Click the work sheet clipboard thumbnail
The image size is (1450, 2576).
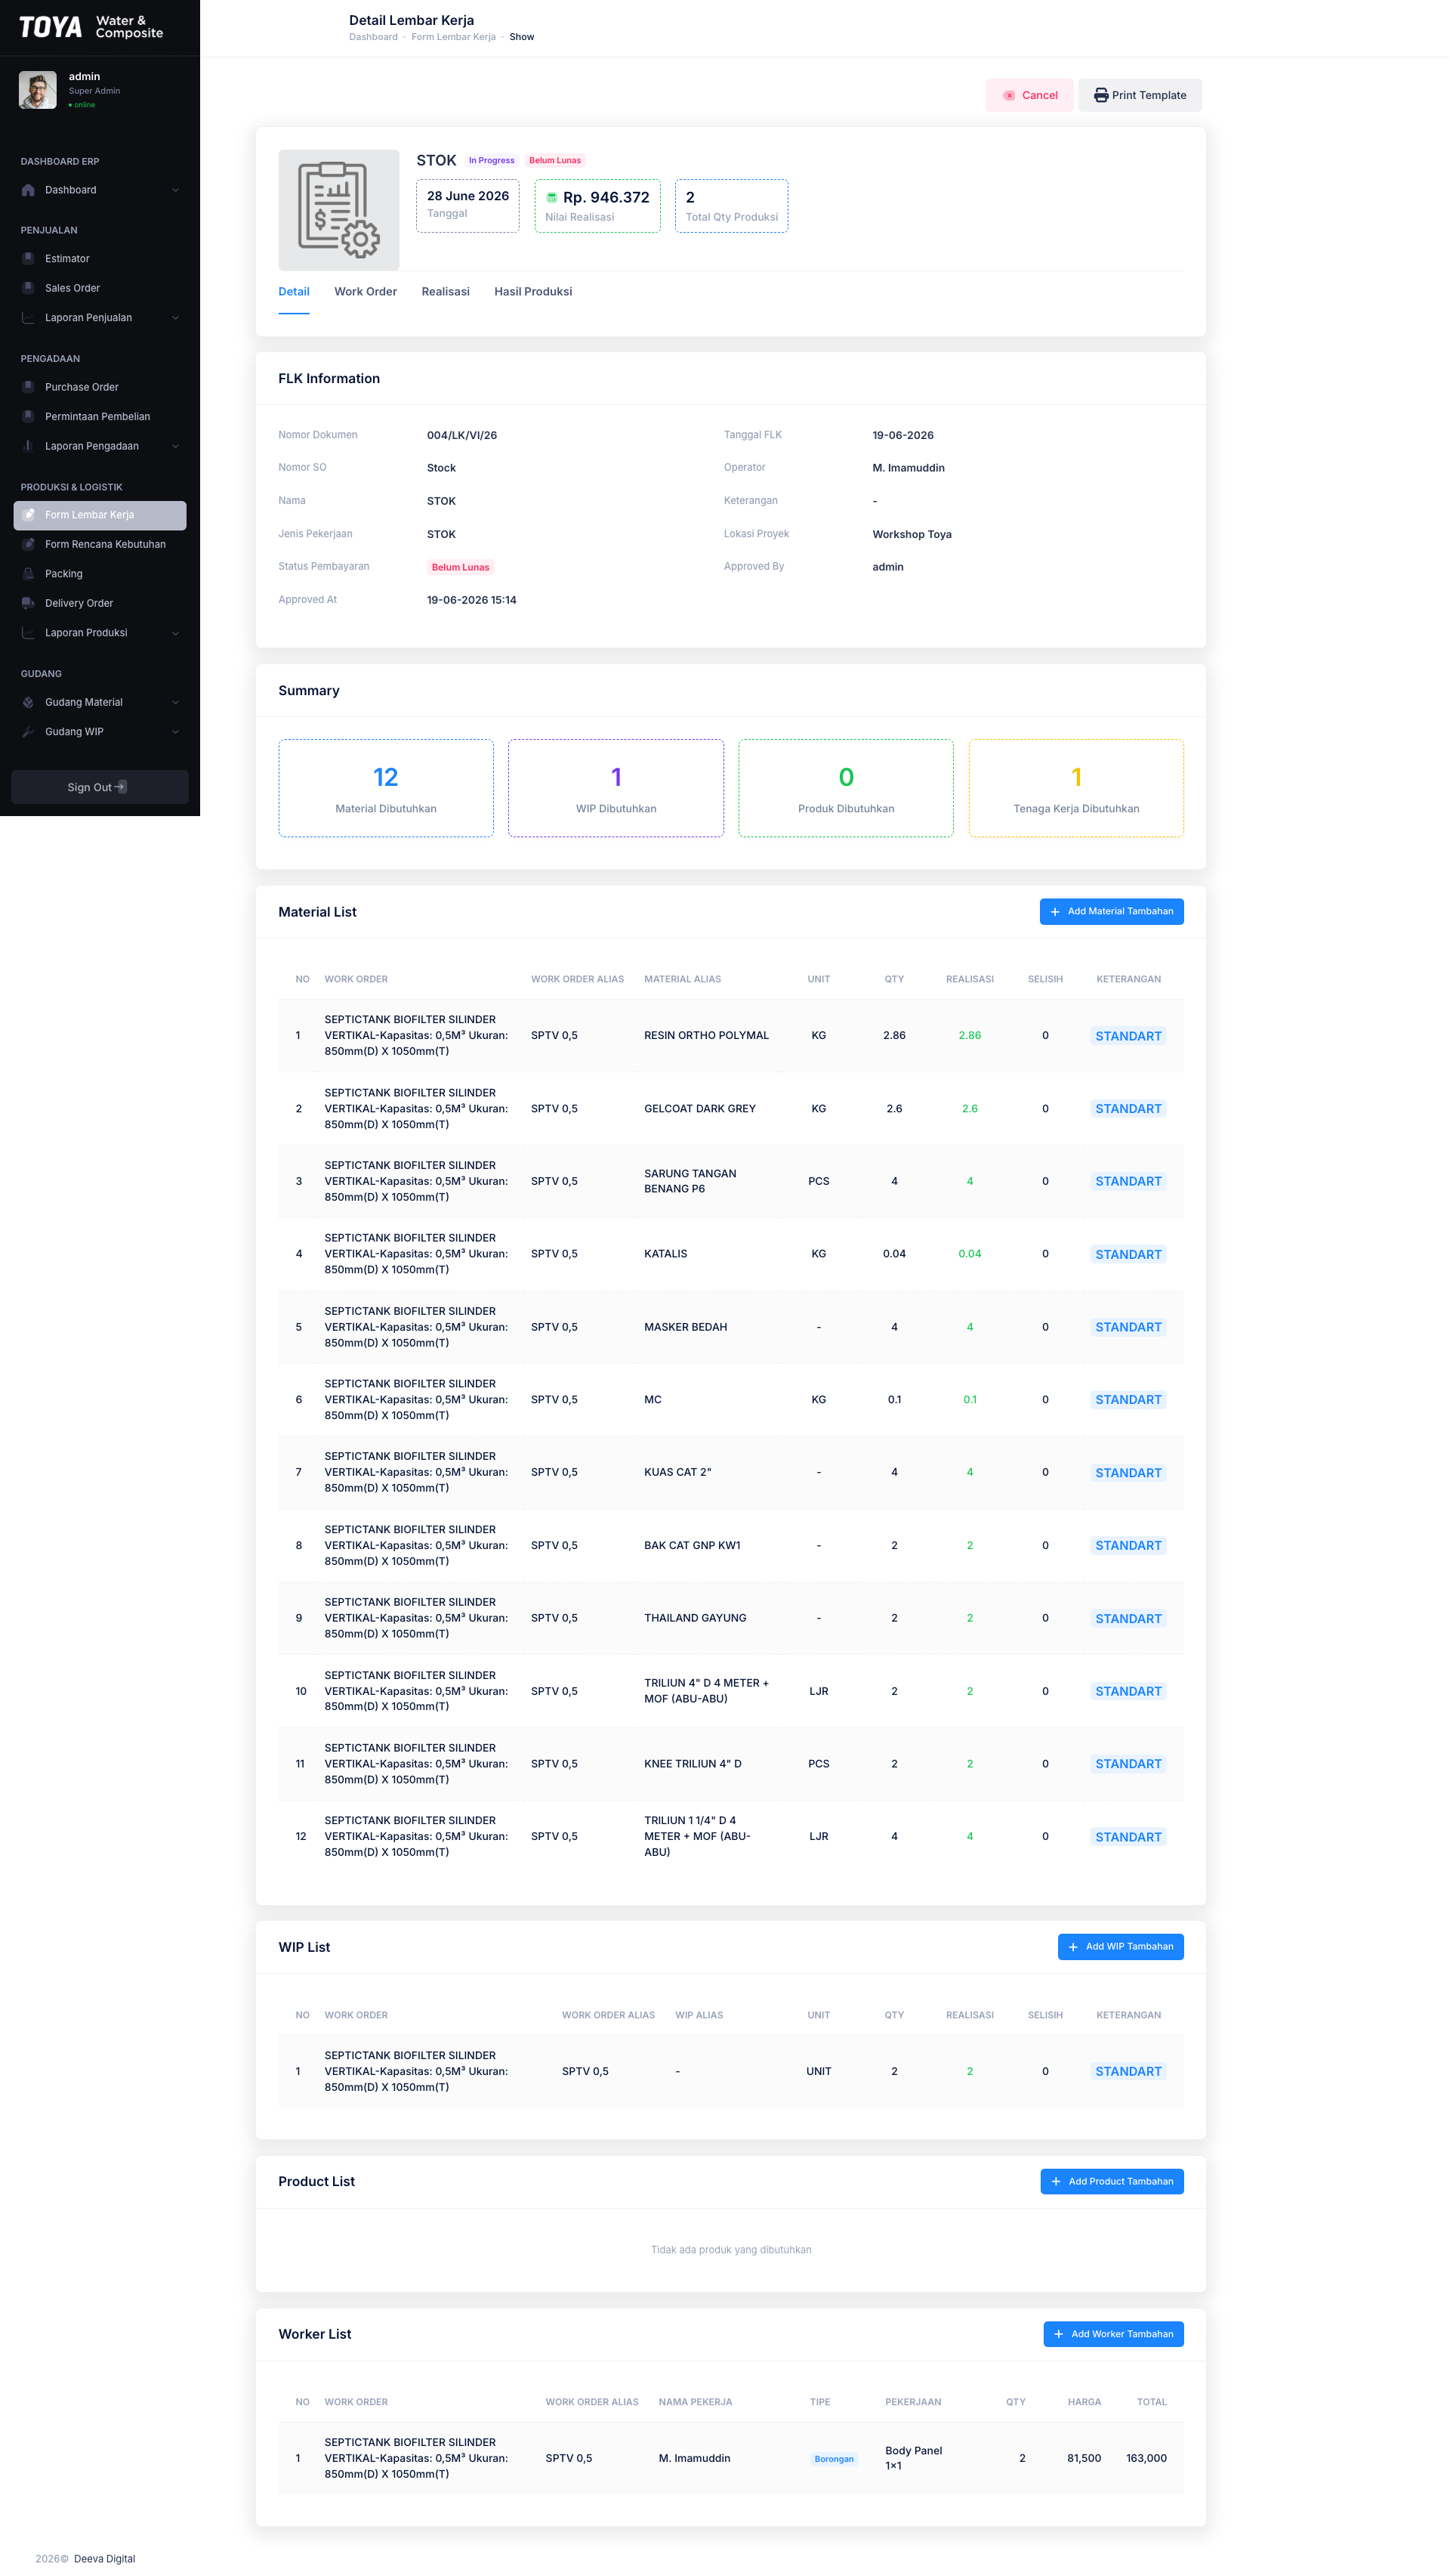[x=339, y=210]
